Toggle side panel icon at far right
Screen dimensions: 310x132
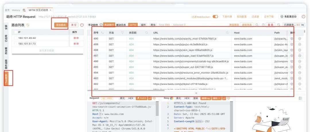pos(300,98)
